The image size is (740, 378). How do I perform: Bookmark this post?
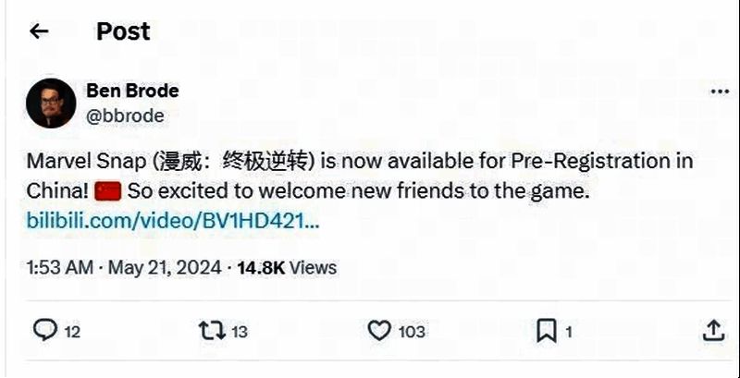click(x=547, y=331)
